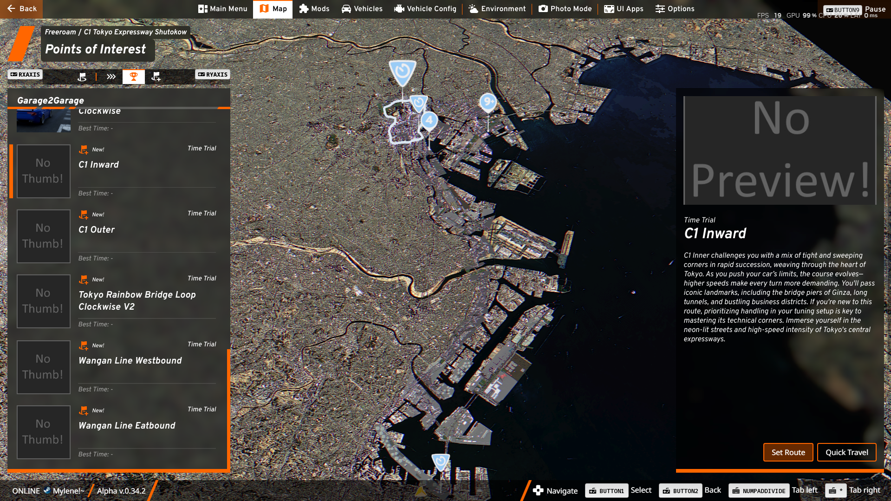Select the flag-plus tab icon

(156, 77)
